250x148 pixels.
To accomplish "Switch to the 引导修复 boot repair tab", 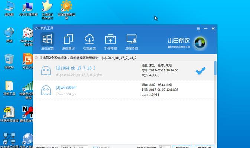I will click(110, 41).
